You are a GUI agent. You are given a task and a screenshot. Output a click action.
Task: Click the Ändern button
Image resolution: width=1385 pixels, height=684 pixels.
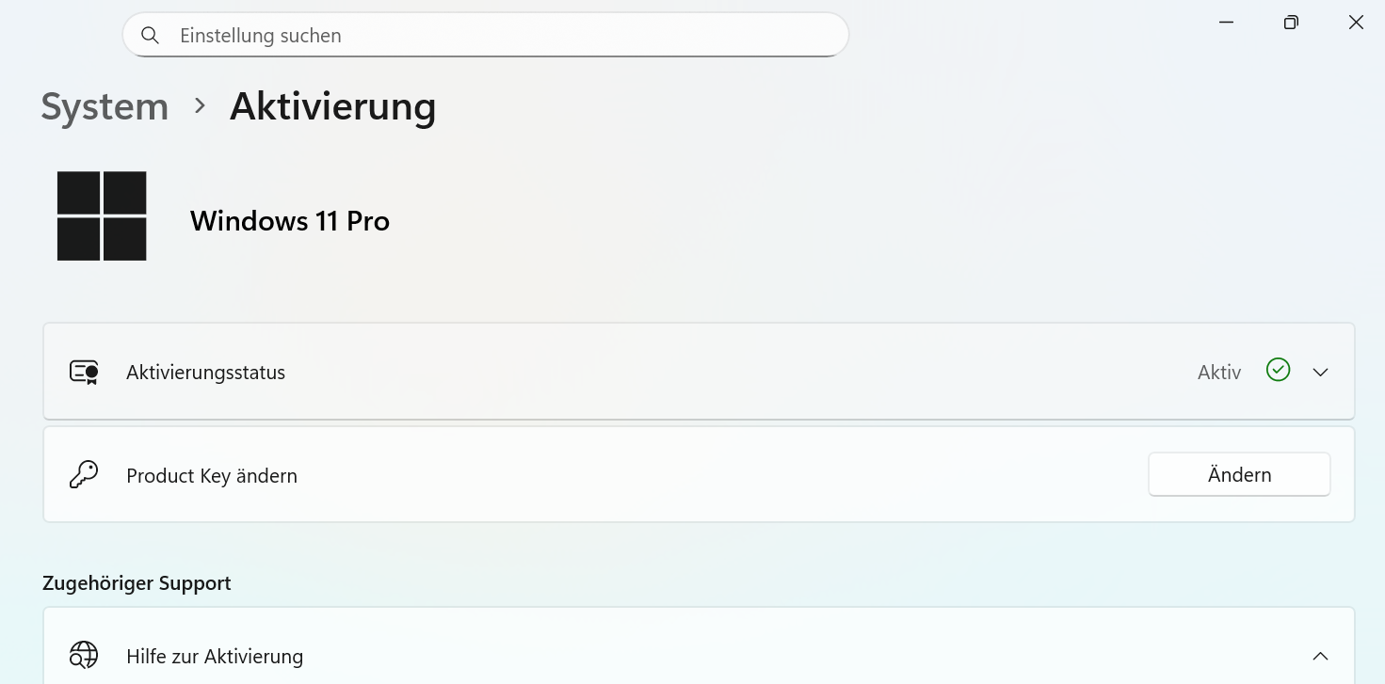(1239, 474)
